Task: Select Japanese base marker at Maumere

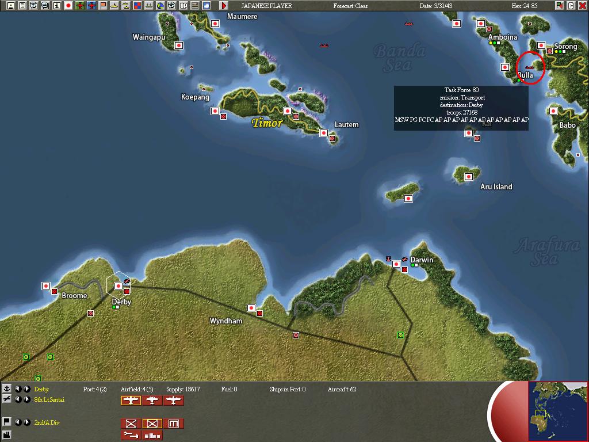Action: click(215, 24)
